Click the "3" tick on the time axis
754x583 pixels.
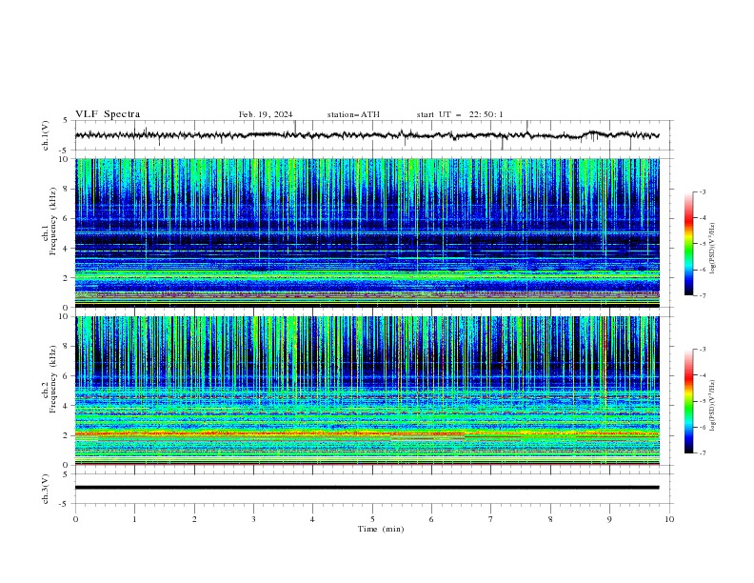tap(253, 519)
